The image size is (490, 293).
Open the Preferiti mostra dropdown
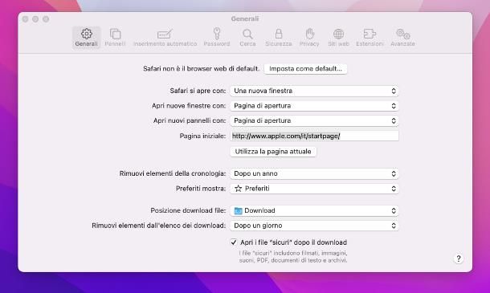314,189
